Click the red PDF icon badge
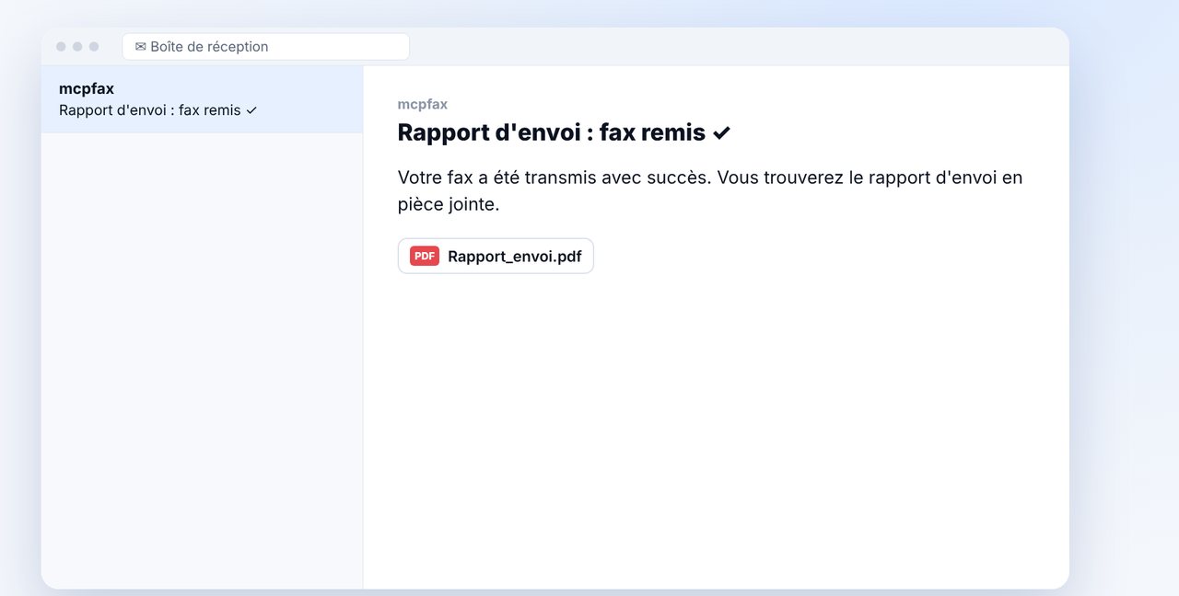This screenshot has width=1179, height=596. [x=425, y=256]
